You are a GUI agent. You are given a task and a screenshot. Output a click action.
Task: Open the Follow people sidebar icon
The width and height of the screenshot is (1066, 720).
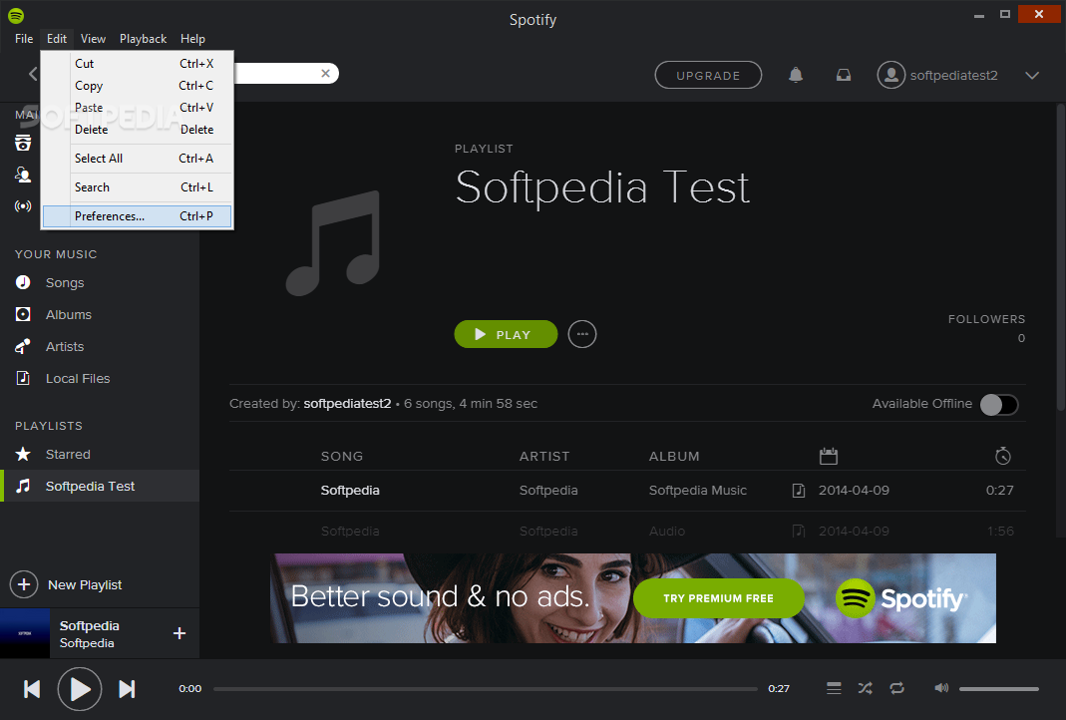[x=23, y=175]
